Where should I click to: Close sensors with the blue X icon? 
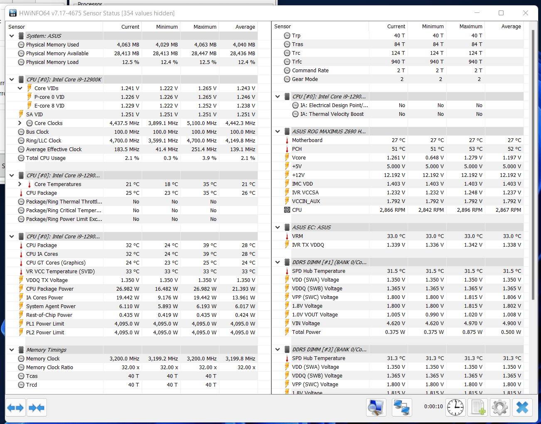522,407
